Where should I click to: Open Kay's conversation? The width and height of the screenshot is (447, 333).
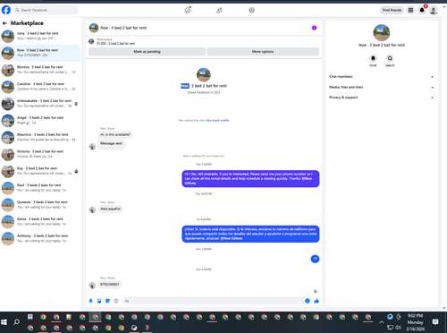[40, 171]
